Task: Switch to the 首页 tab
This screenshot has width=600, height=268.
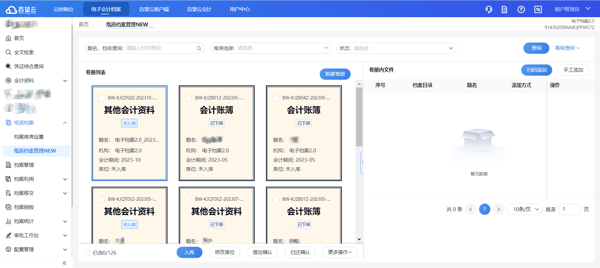Action: click(x=84, y=24)
